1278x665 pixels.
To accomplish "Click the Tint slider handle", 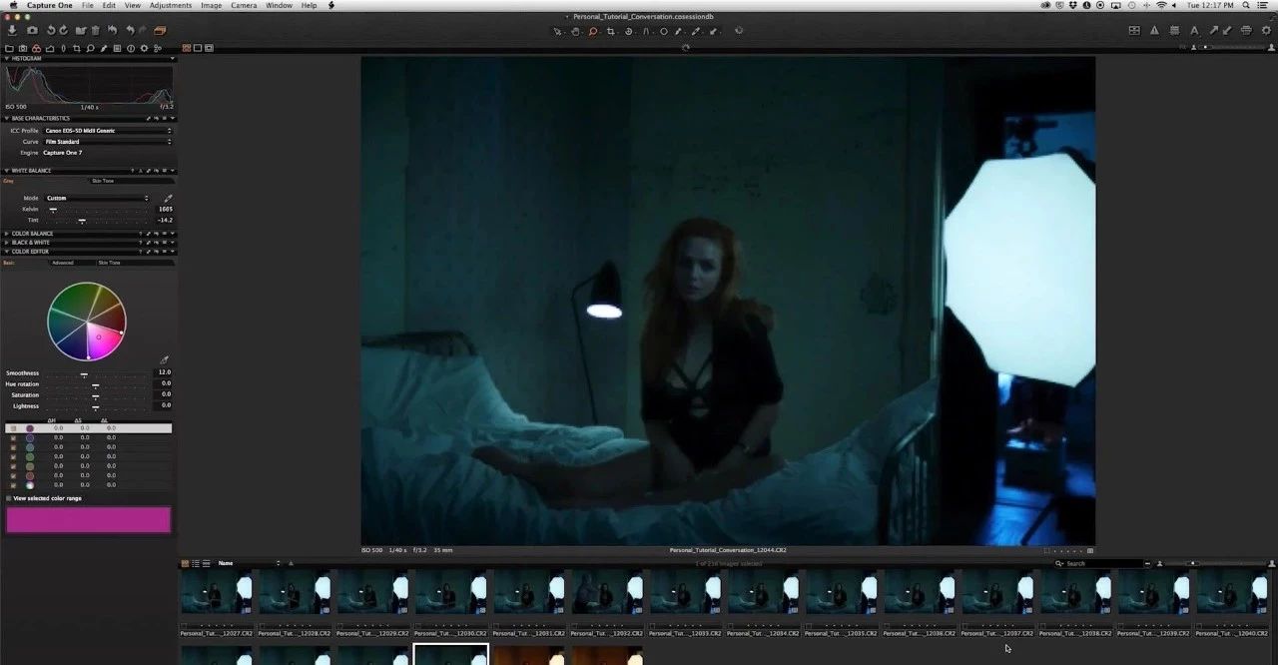I will (x=82, y=221).
